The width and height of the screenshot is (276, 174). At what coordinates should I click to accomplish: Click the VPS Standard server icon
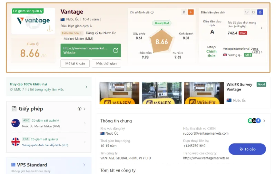pos(13,165)
